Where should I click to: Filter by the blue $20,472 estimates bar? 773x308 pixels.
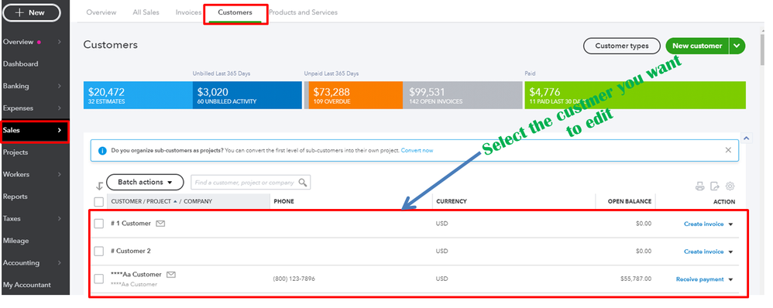coord(138,95)
